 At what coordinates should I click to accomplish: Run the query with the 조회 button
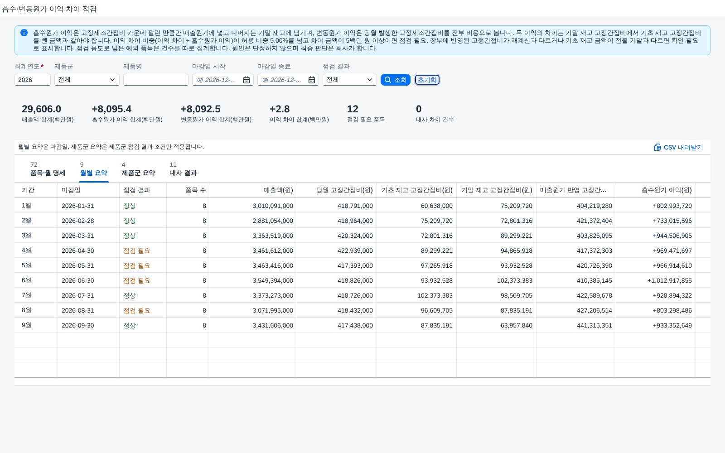396,80
